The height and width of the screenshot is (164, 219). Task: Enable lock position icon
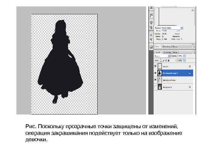point(166,60)
